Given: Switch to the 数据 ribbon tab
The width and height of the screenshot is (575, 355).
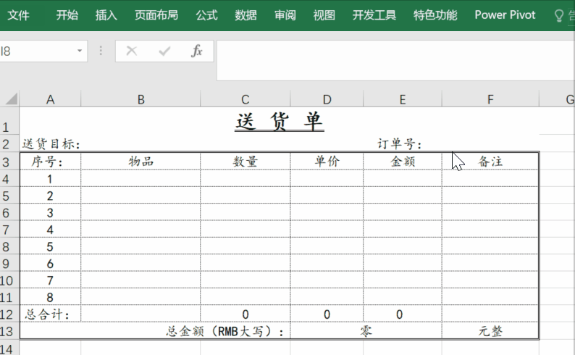Looking at the screenshot, I should [x=245, y=15].
